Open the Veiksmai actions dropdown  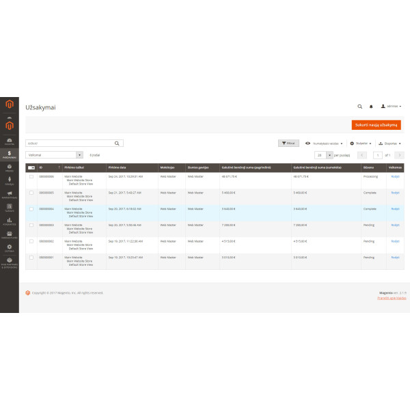pyautogui.click(x=54, y=155)
